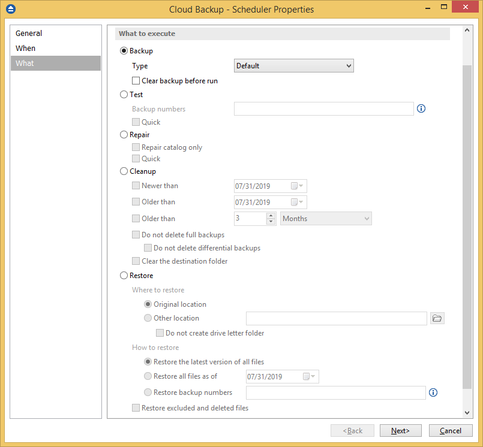This screenshot has width=483, height=447.
Task: Choose the Cleanup radio option
Action: coord(124,171)
